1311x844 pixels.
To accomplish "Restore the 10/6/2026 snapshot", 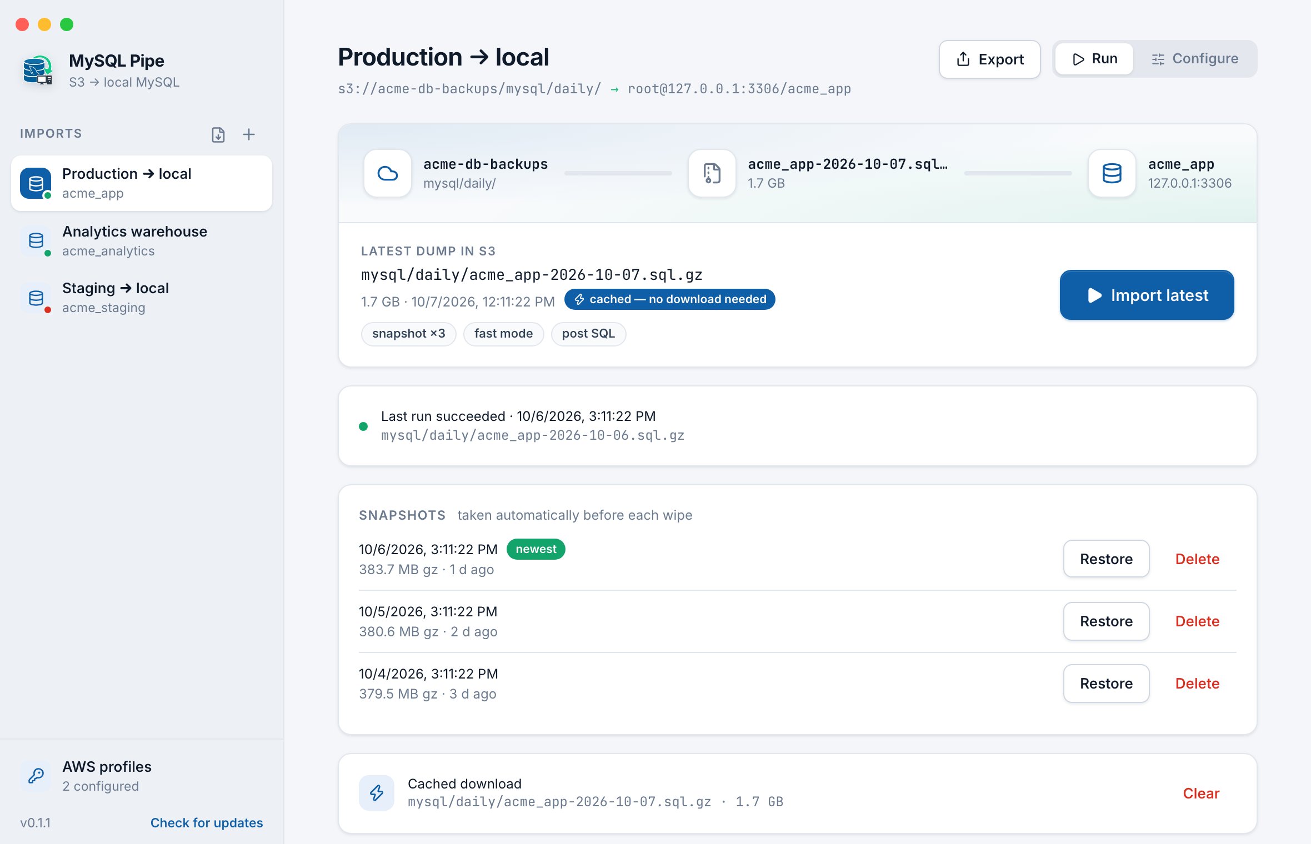I will tap(1107, 559).
